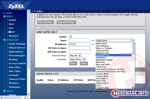Click the P-336M root tree node
Viewport: 150px width, 99px height.
click(7, 13)
